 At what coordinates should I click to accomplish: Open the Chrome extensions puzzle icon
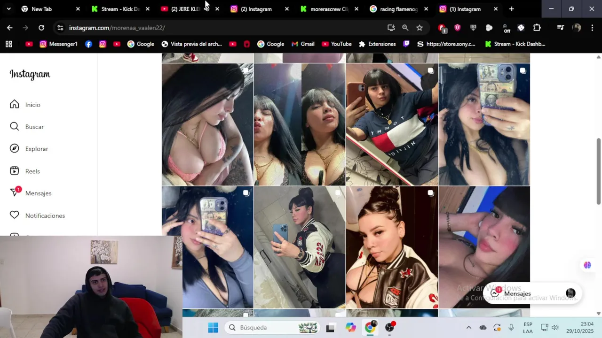pyautogui.click(x=537, y=28)
